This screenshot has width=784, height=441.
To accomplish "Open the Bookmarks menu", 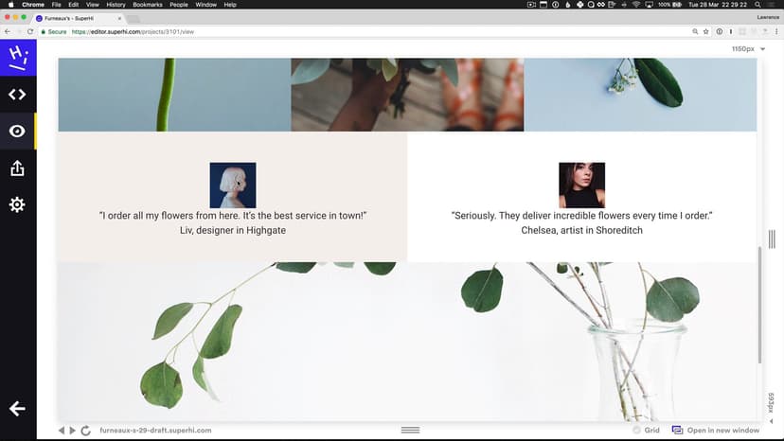I will [x=148, y=5].
